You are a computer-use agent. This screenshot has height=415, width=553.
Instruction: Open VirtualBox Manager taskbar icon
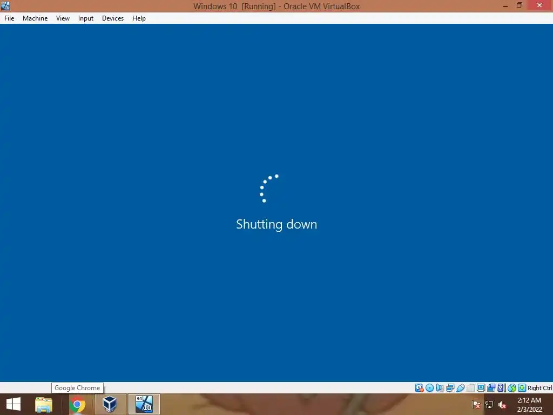110,404
